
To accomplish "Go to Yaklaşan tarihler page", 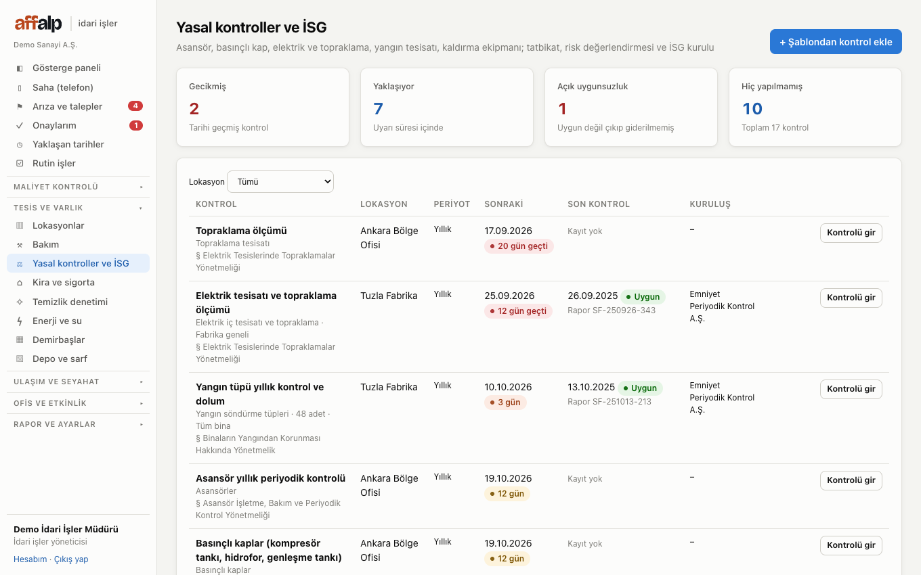I will (78, 144).
